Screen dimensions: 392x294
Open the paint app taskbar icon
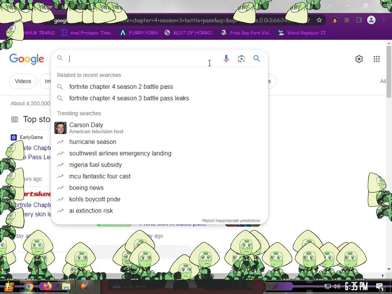point(84,286)
